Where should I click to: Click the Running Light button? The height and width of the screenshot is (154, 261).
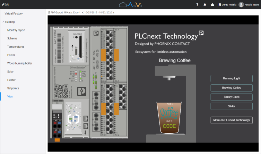232,78
